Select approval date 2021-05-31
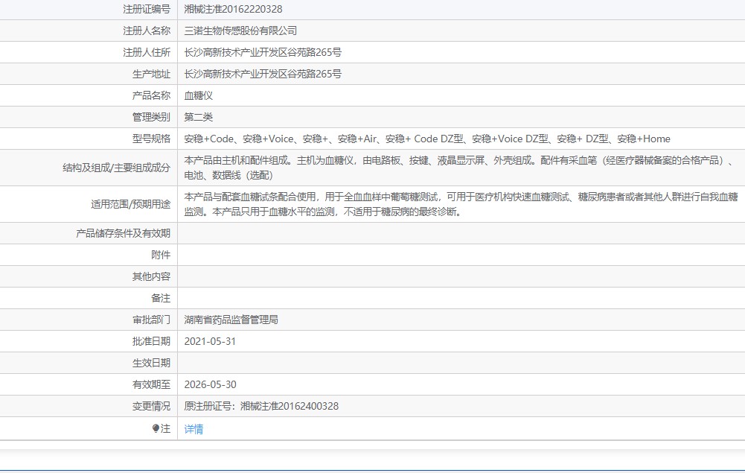 coord(210,341)
